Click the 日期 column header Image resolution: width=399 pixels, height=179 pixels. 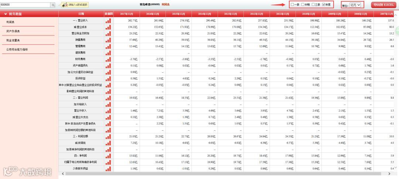click(81, 14)
